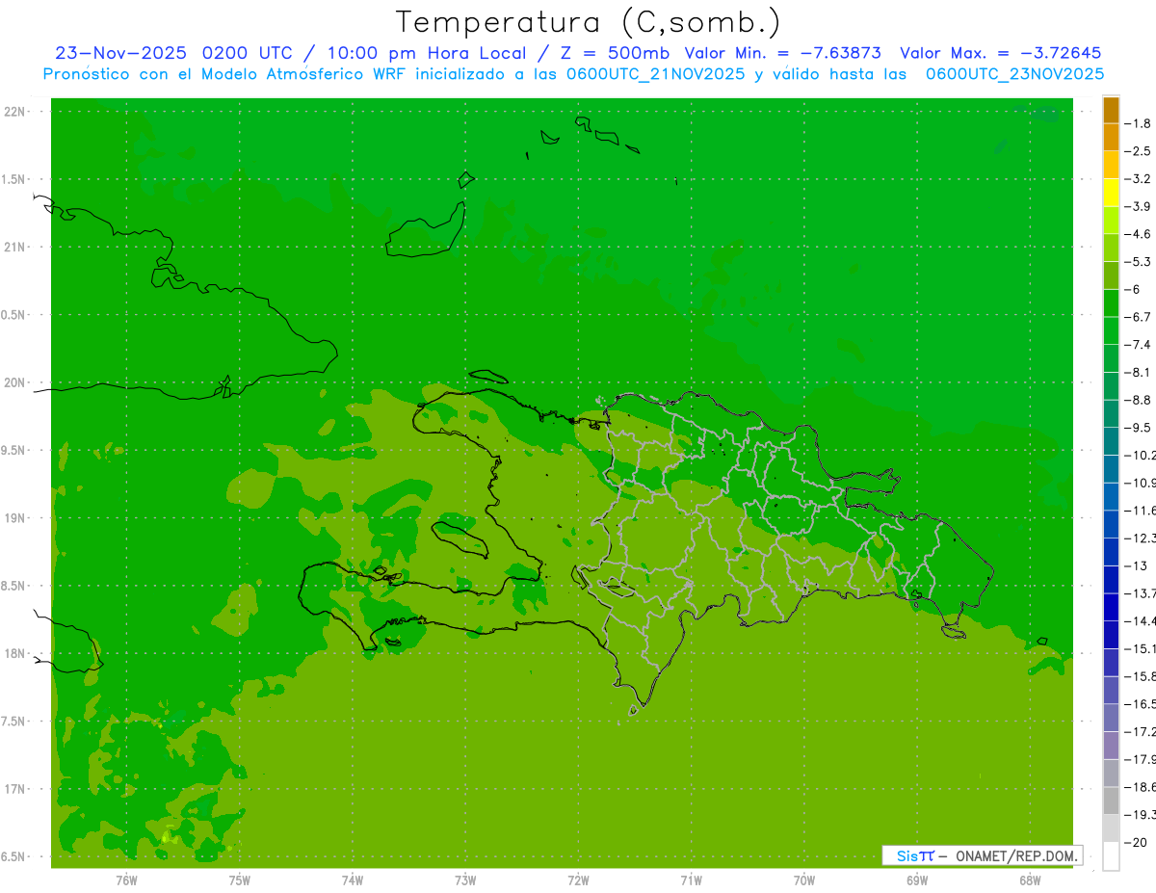Select the '0600UTC_23NOV2025' valid-until time

coord(1014,73)
